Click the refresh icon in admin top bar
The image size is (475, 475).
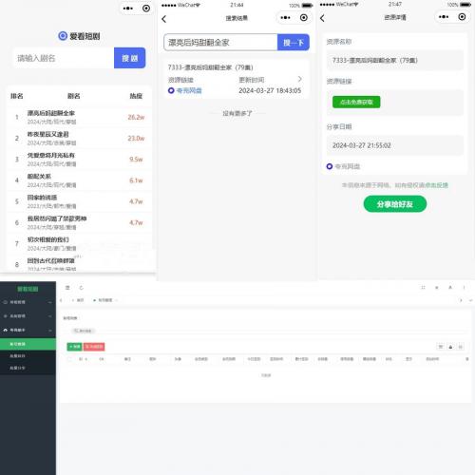[x=82, y=288]
